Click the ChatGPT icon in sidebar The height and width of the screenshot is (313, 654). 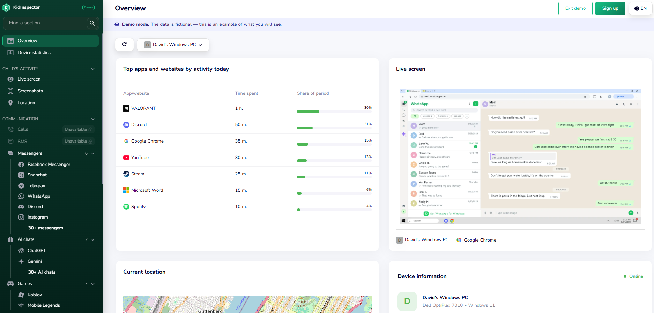tap(21, 251)
